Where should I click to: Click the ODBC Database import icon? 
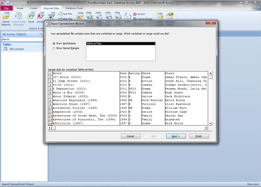pos(51,16)
